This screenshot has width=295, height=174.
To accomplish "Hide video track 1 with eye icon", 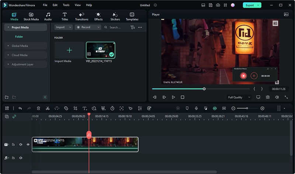I will point(28,144).
